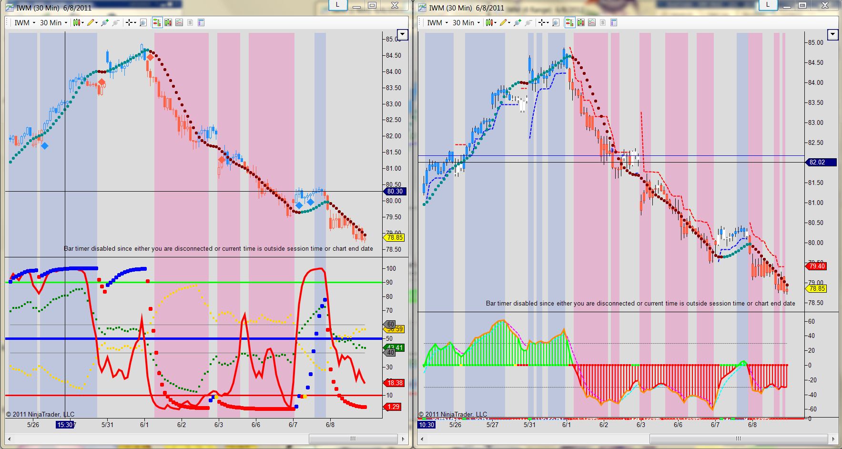Click the yellow 78.85 price marker on left chart

(395, 237)
